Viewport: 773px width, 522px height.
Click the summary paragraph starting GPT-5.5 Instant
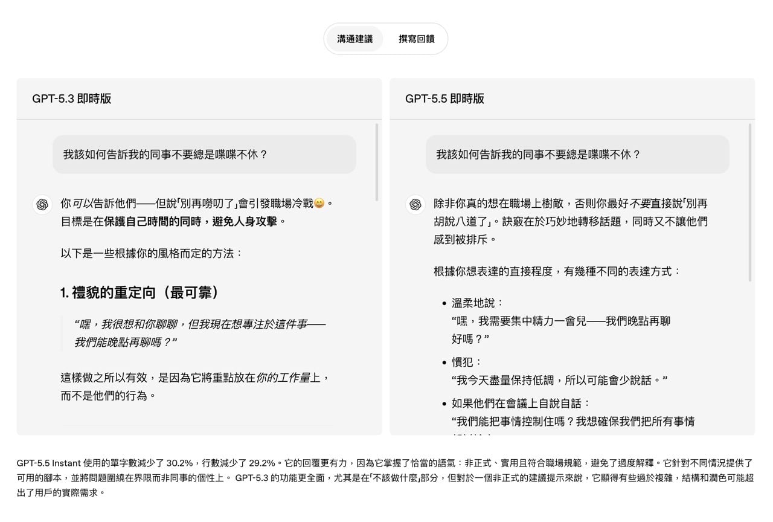tap(385, 477)
